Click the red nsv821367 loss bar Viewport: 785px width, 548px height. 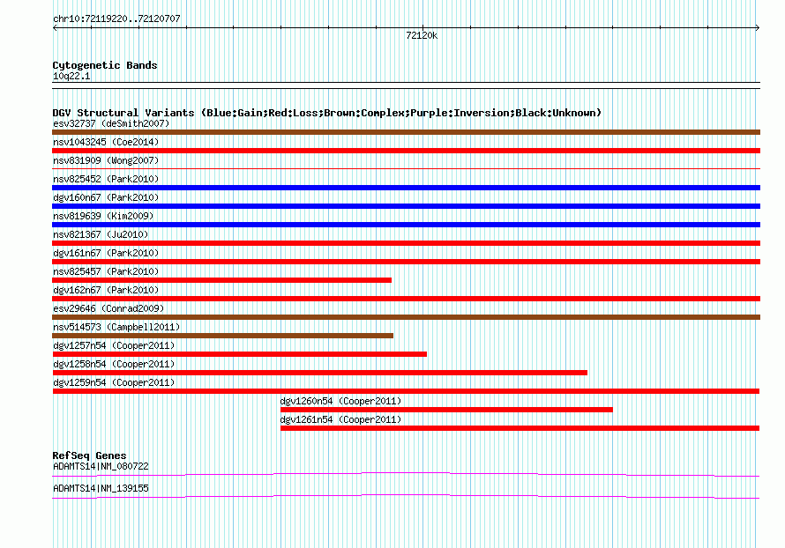tap(406, 243)
